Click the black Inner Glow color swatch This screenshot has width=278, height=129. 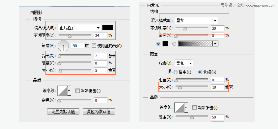coord(165,43)
